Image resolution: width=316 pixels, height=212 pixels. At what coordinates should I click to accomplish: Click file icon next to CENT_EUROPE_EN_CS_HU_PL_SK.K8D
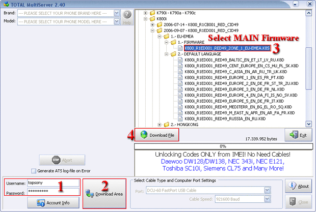(x=180, y=66)
